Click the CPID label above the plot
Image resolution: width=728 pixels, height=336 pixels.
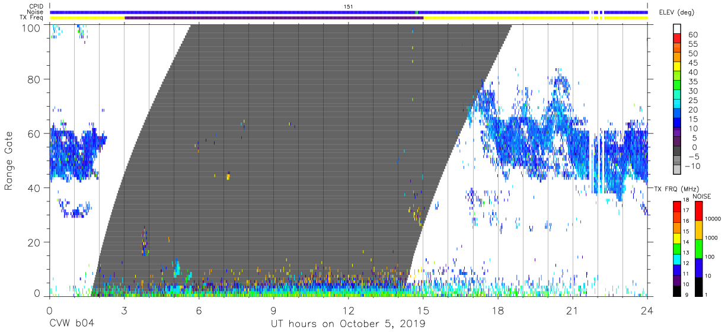[x=36, y=6]
